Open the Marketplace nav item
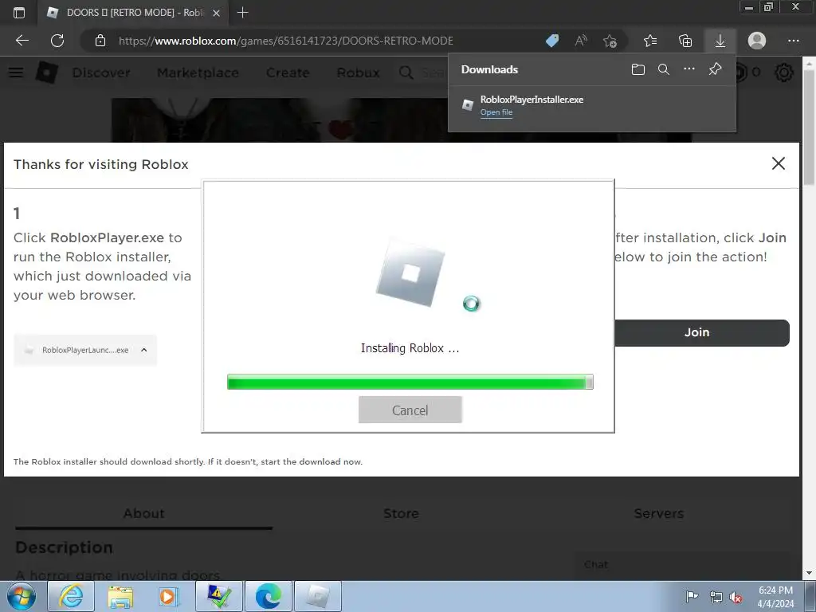Viewport: 816px width, 612px height. tap(198, 73)
